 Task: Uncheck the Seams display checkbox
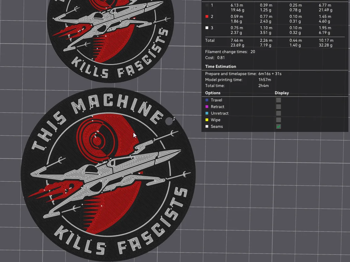tap(278, 127)
